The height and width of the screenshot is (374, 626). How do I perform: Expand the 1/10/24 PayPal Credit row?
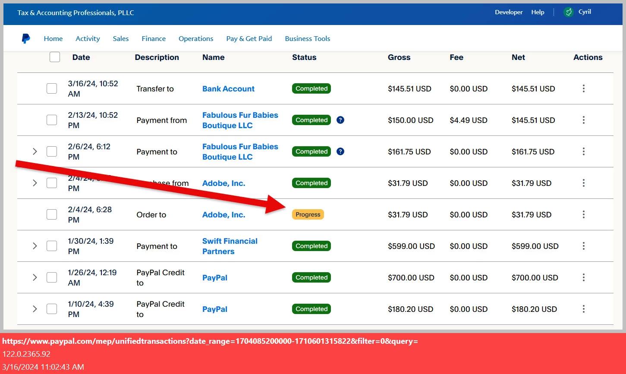35,309
